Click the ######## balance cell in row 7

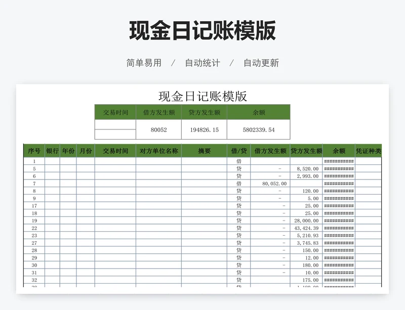click(339, 184)
